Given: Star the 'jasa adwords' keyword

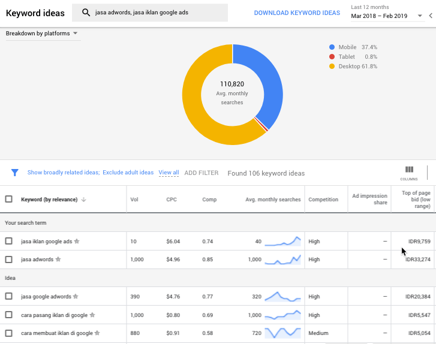Looking at the screenshot, I should click(58, 259).
